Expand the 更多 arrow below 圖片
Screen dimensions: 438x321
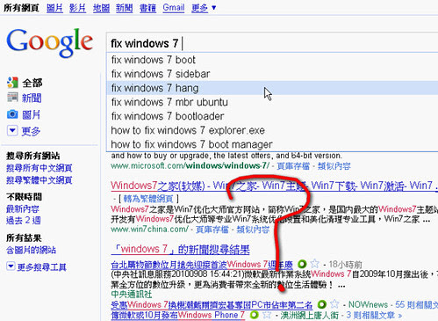click(12, 131)
